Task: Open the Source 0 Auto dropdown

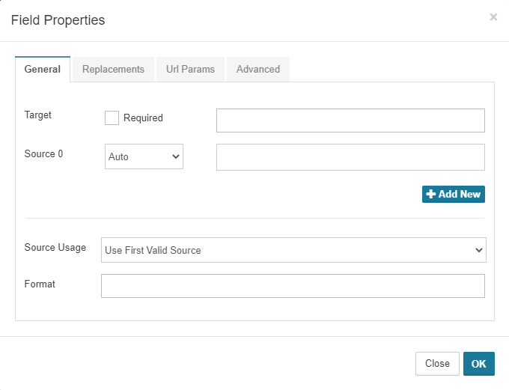Action: pyautogui.click(x=144, y=156)
